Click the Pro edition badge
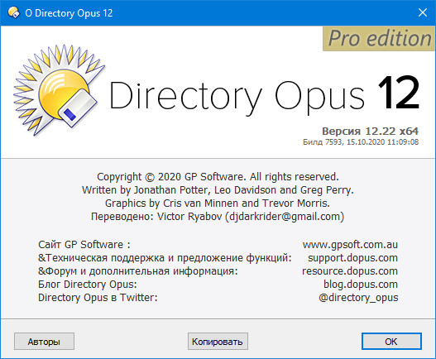The height and width of the screenshot is (359, 436). [x=379, y=39]
